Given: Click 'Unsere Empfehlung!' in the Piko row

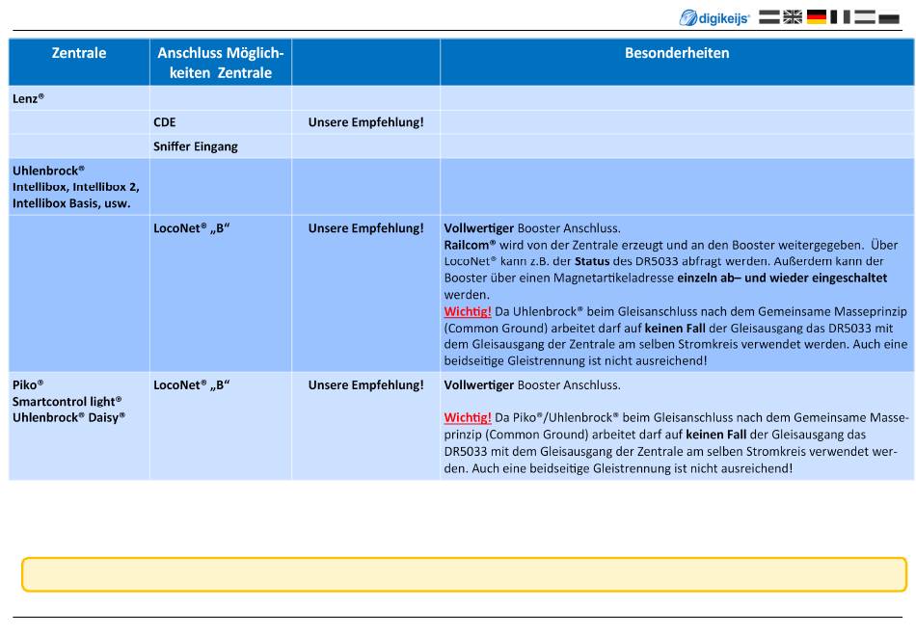Looking at the screenshot, I should 365,385.
